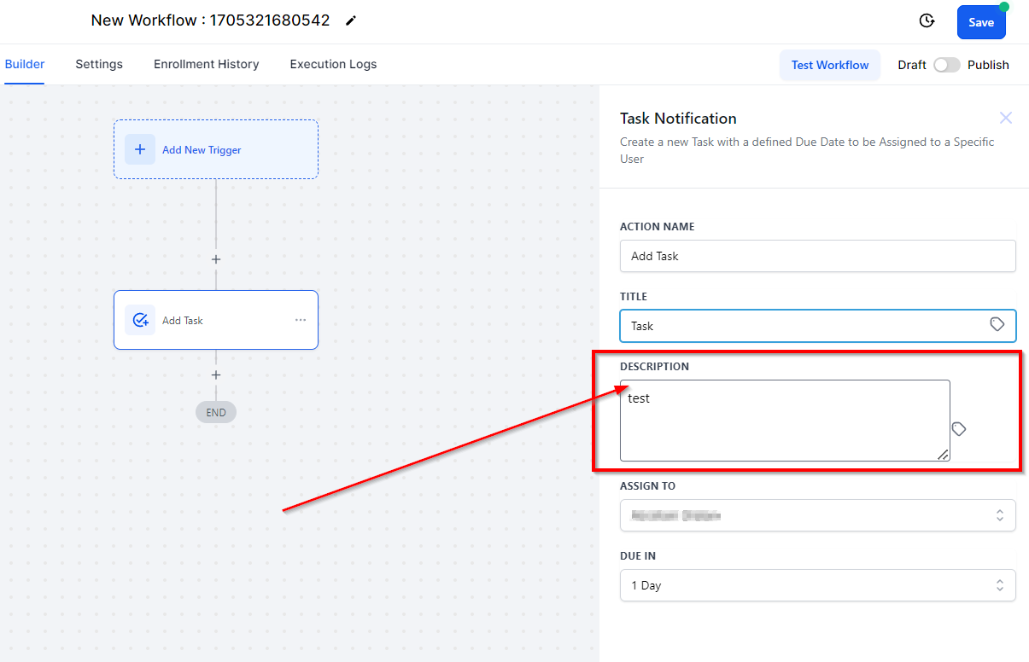Screen dimensions: 1029x662
Task: Click plus icon below Add Task node
Action: [x=216, y=375]
